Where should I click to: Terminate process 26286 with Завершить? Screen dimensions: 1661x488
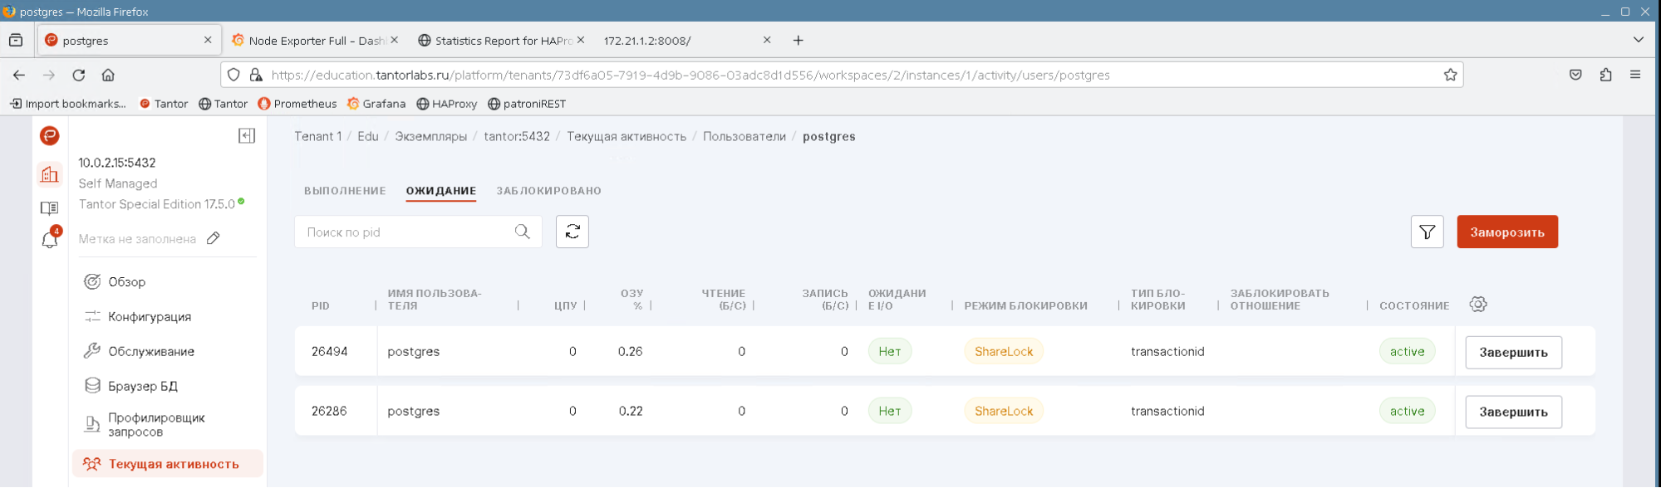pos(1512,412)
